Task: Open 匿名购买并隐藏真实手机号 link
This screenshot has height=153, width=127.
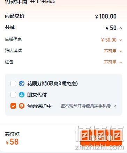Action: [x=86, y=106]
